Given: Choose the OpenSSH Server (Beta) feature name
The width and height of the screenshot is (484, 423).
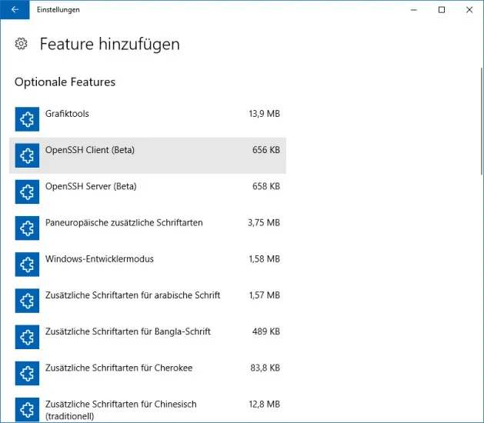Looking at the screenshot, I should pos(91,186).
